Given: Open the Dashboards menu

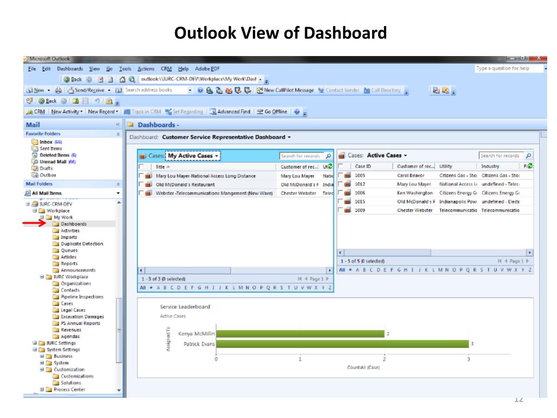Looking at the screenshot, I should (x=70, y=69).
